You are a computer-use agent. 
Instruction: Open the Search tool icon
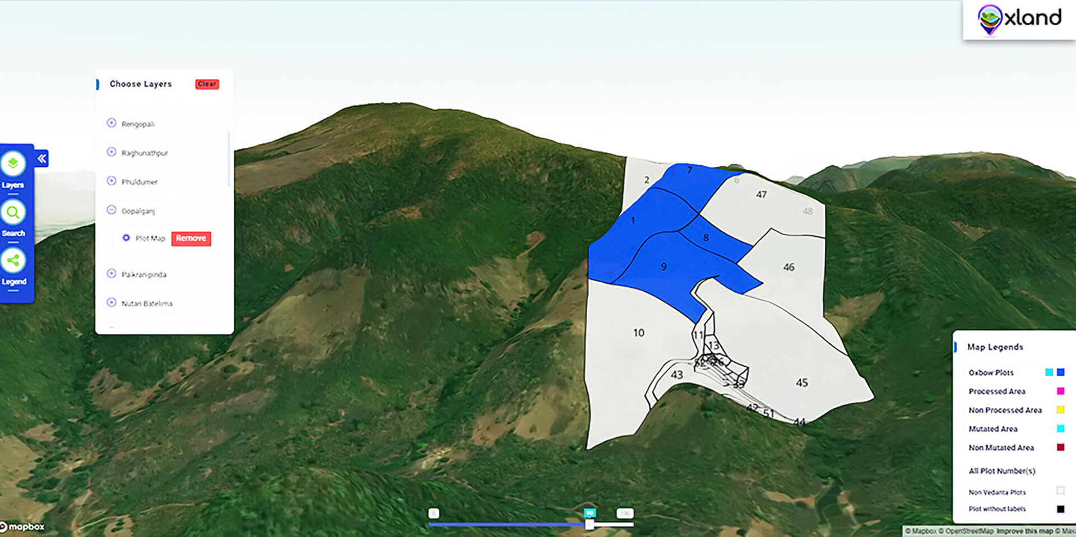click(13, 213)
